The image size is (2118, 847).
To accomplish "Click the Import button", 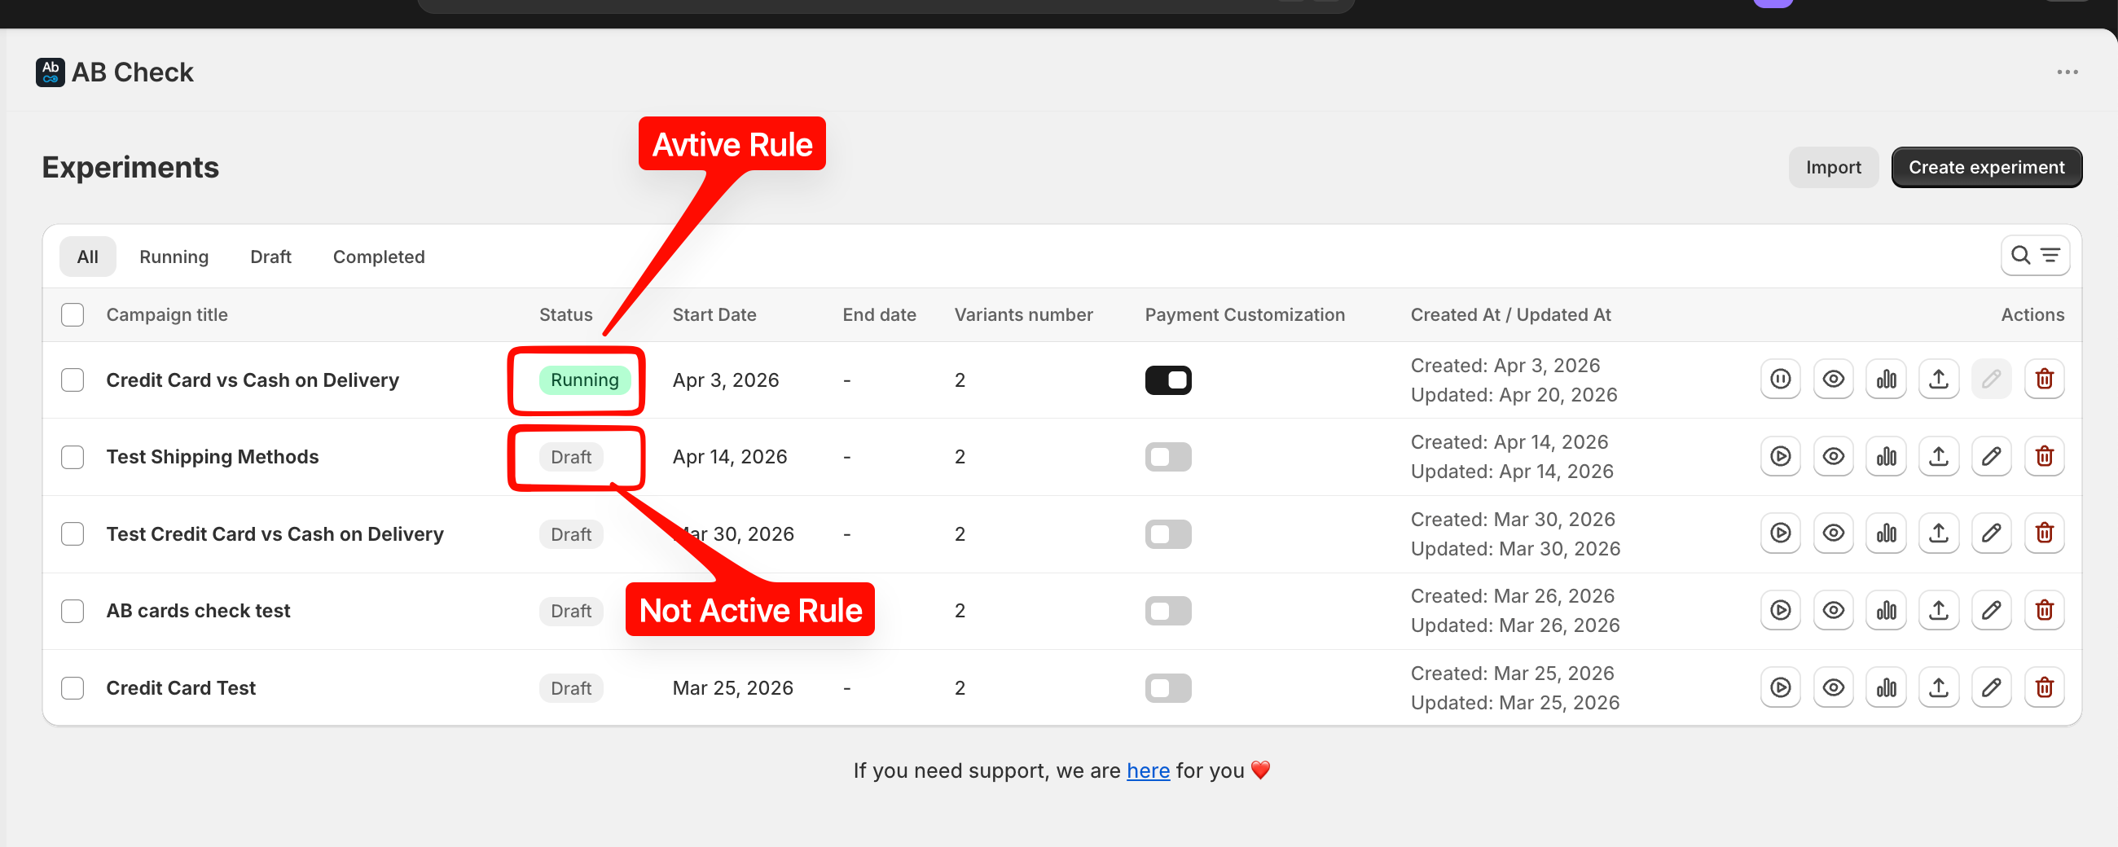I will click(1833, 168).
